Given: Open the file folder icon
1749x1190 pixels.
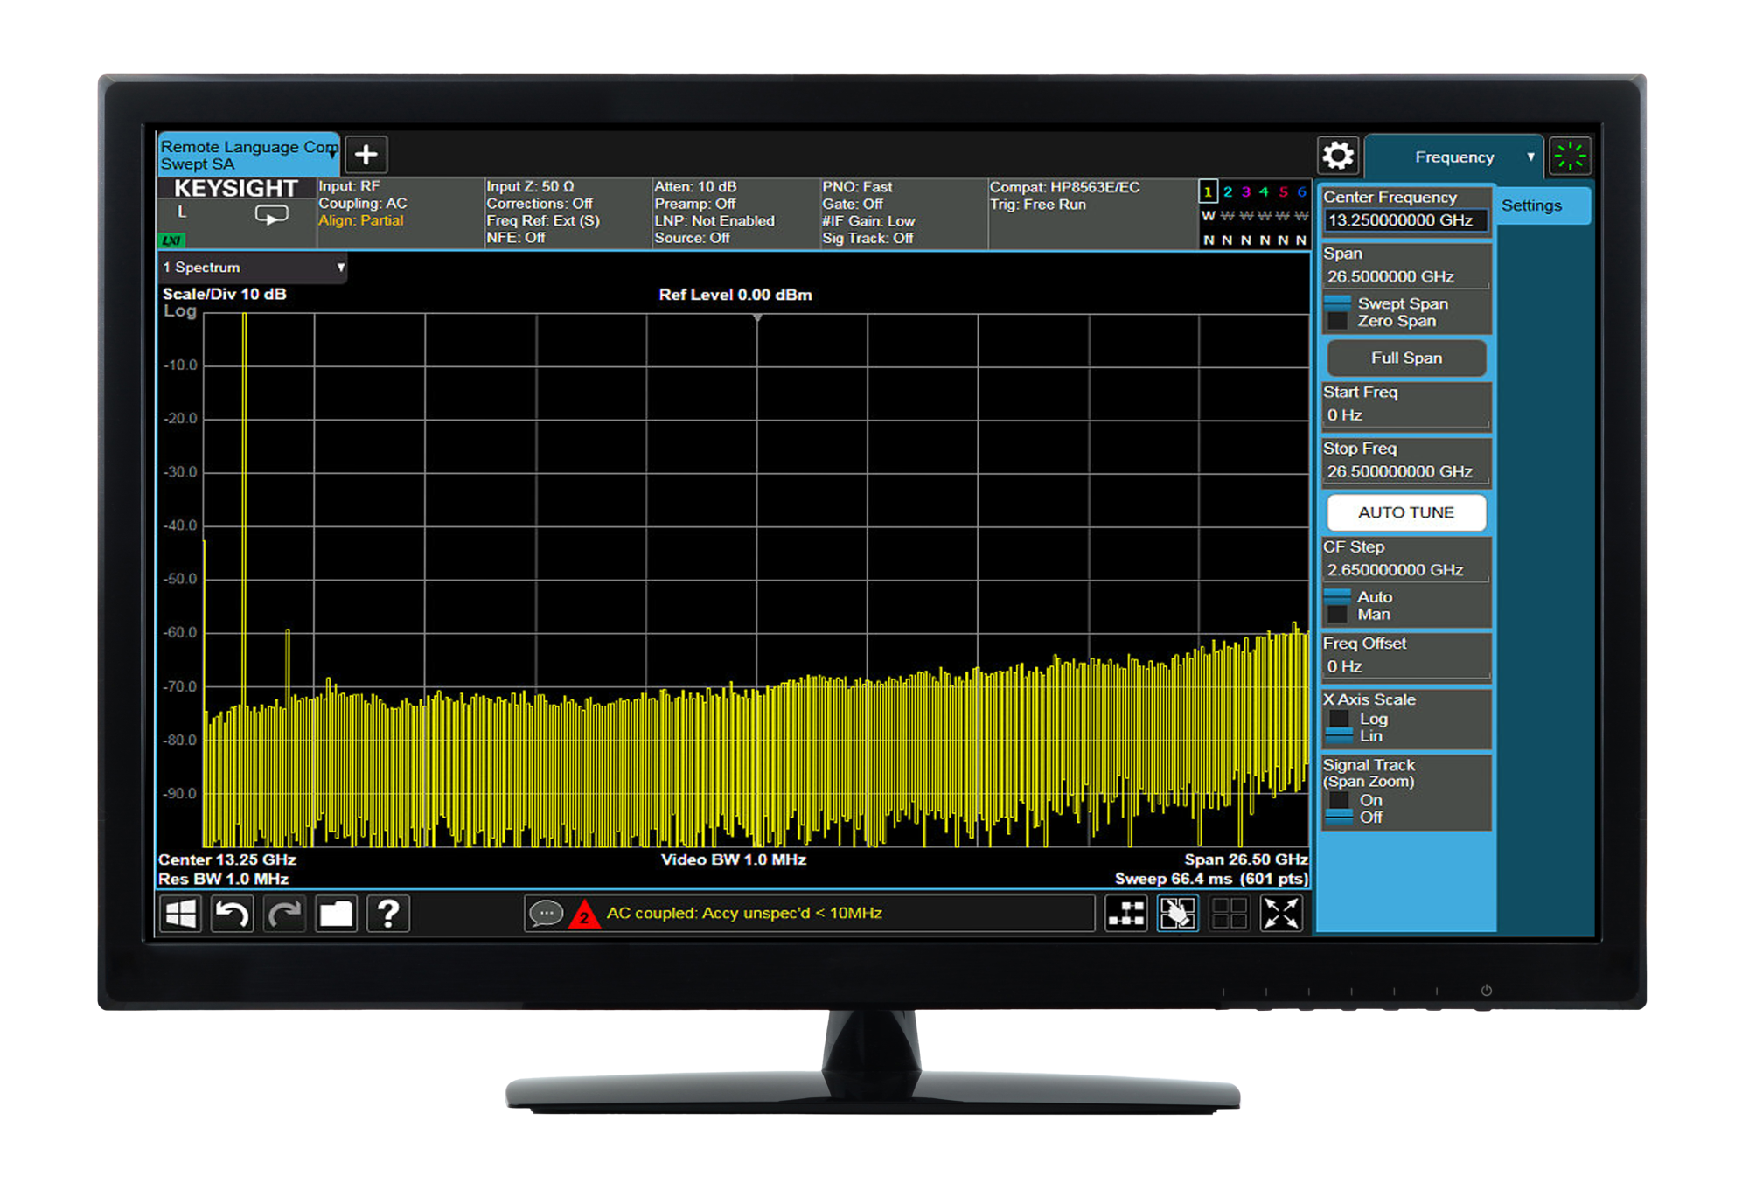Looking at the screenshot, I should point(336,914).
